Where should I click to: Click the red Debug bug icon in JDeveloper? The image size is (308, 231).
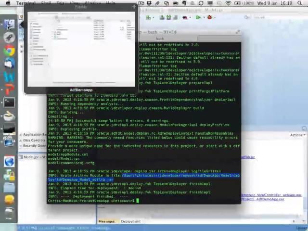tap(210, 17)
